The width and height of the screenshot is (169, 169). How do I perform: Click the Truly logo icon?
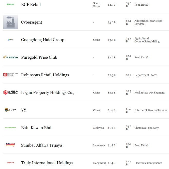pyautogui.click(x=11, y=163)
